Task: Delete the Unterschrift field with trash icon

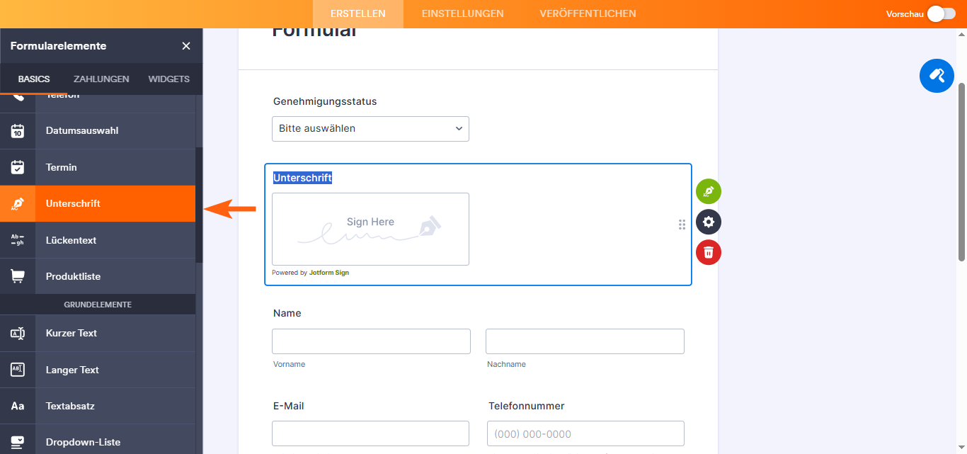Action: click(x=709, y=252)
